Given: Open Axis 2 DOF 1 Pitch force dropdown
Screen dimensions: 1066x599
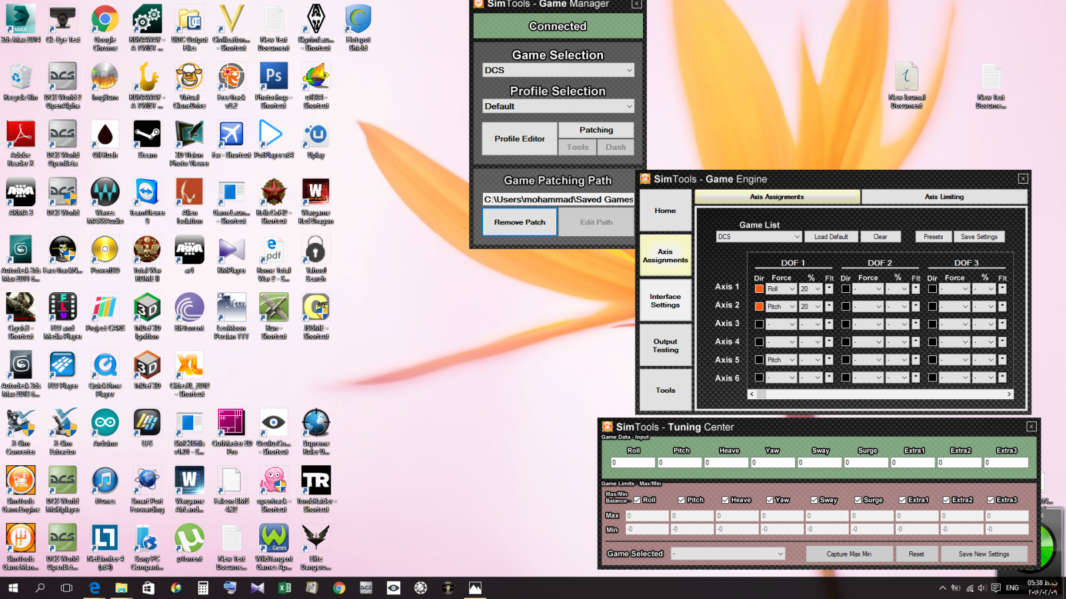Looking at the screenshot, I should click(x=781, y=307).
